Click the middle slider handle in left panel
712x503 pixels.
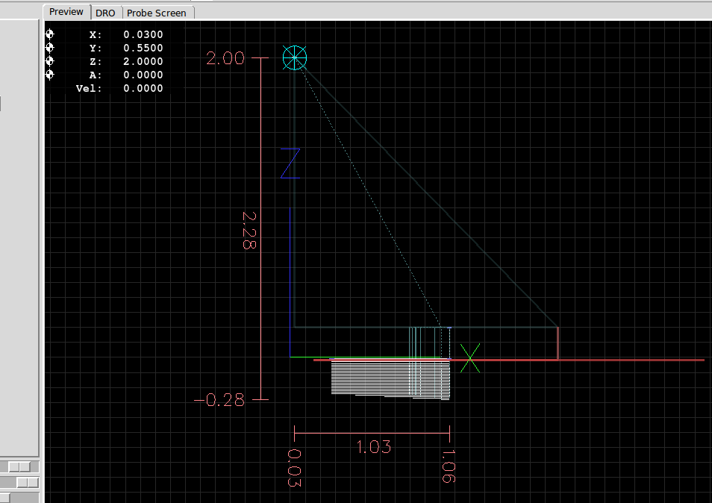tap(26, 483)
